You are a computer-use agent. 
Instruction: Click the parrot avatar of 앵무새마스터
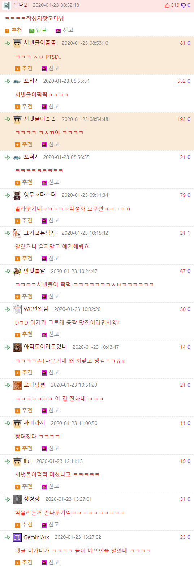pyautogui.click(x=17, y=195)
